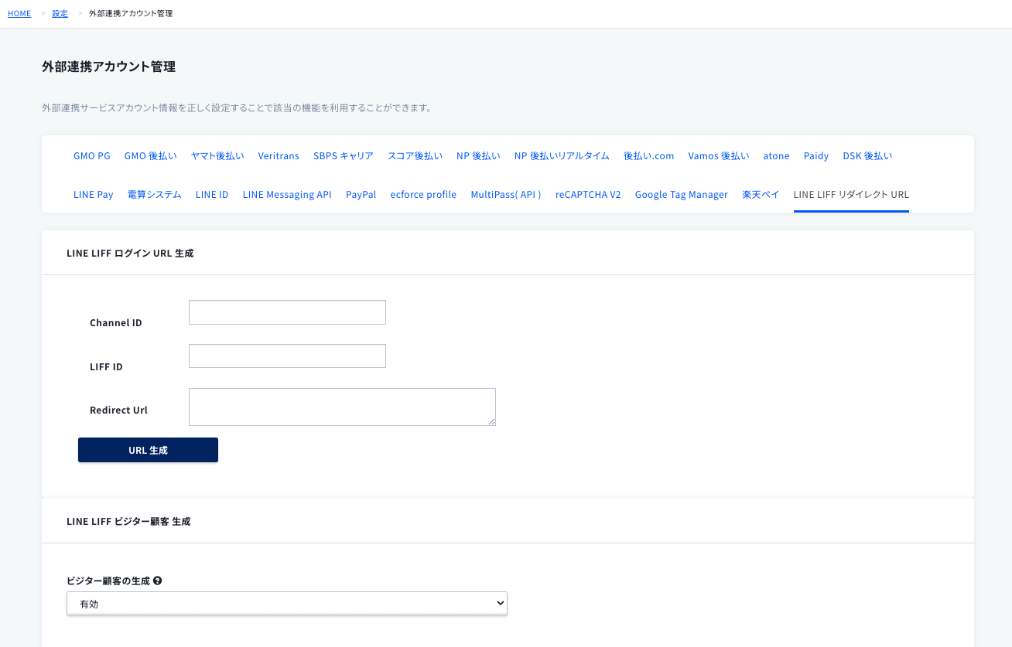Viewport: 1012px width, 647px height.
Task: Open the 設定 breadcrumb link
Action: tap(60, 13)
